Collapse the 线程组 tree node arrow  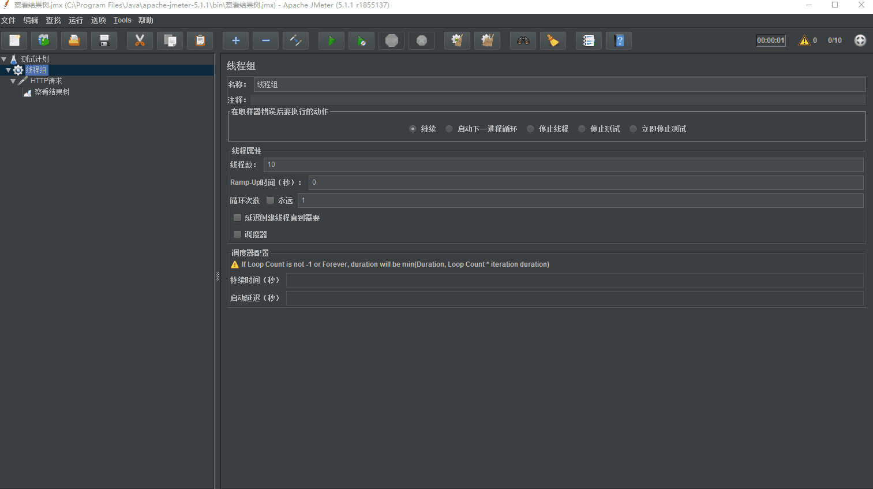[x=8, y=70]
